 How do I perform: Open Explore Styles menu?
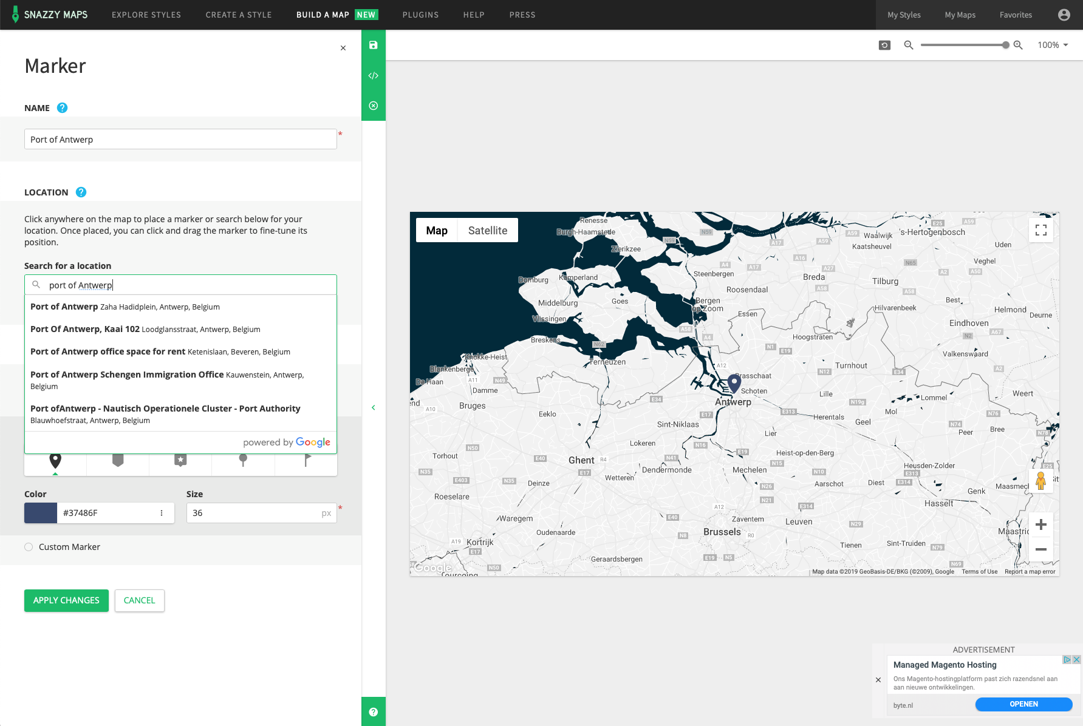[x=146, y=15]
